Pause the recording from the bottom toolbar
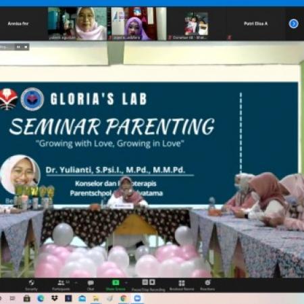 [x=145, y=282]
